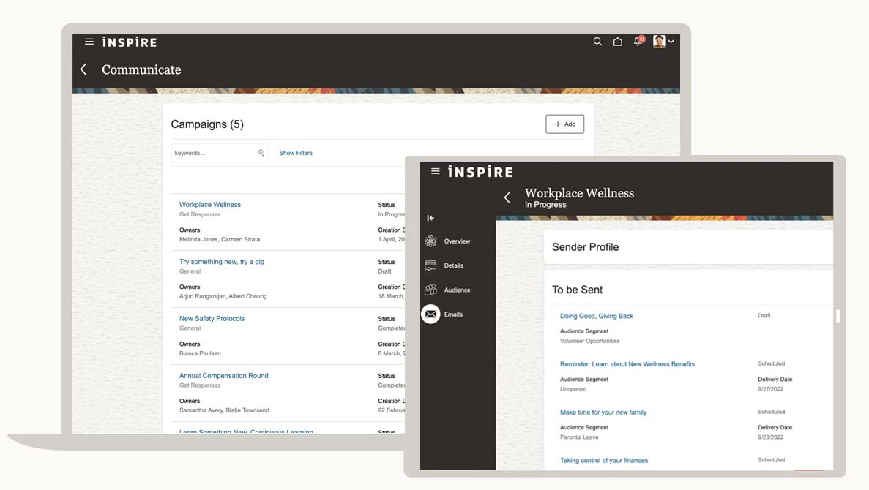Open the hamburger menu in Communicate window
The height and width of the screenshot is (490, 869).
[89, 42]
